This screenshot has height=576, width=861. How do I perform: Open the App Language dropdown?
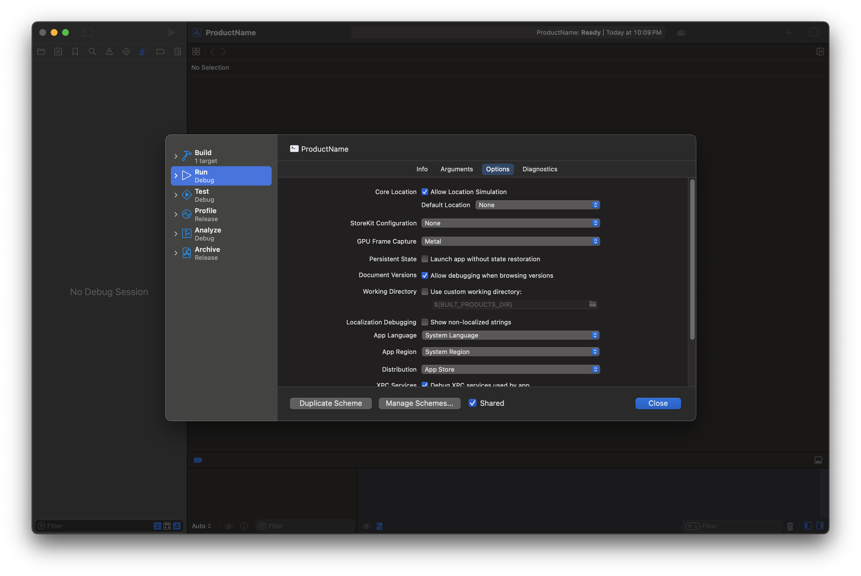pyautogui.click(x=511, y=336)
